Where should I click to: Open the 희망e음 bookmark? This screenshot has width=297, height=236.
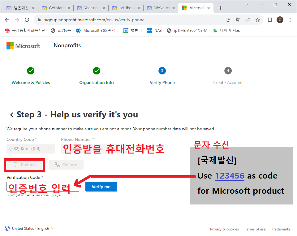[61, 31]
